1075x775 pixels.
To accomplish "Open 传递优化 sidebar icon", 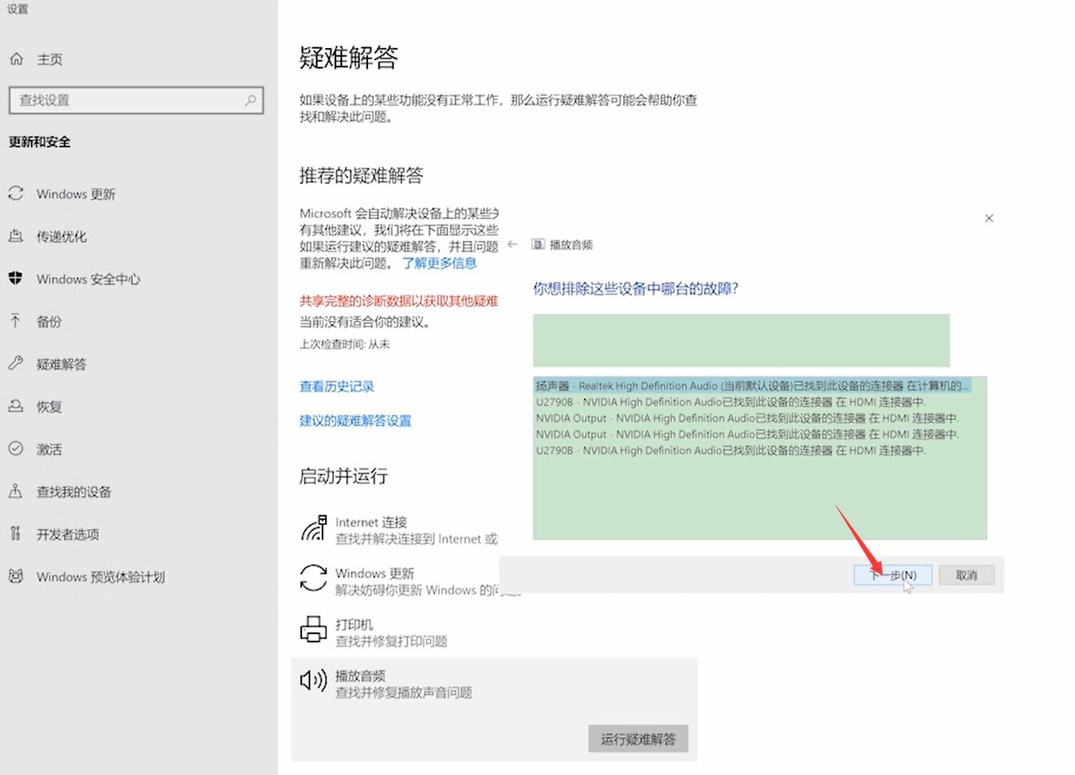I will (15, 236).
